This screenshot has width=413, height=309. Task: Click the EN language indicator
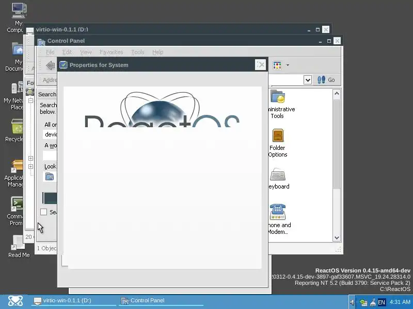click(x=382, y=302)
